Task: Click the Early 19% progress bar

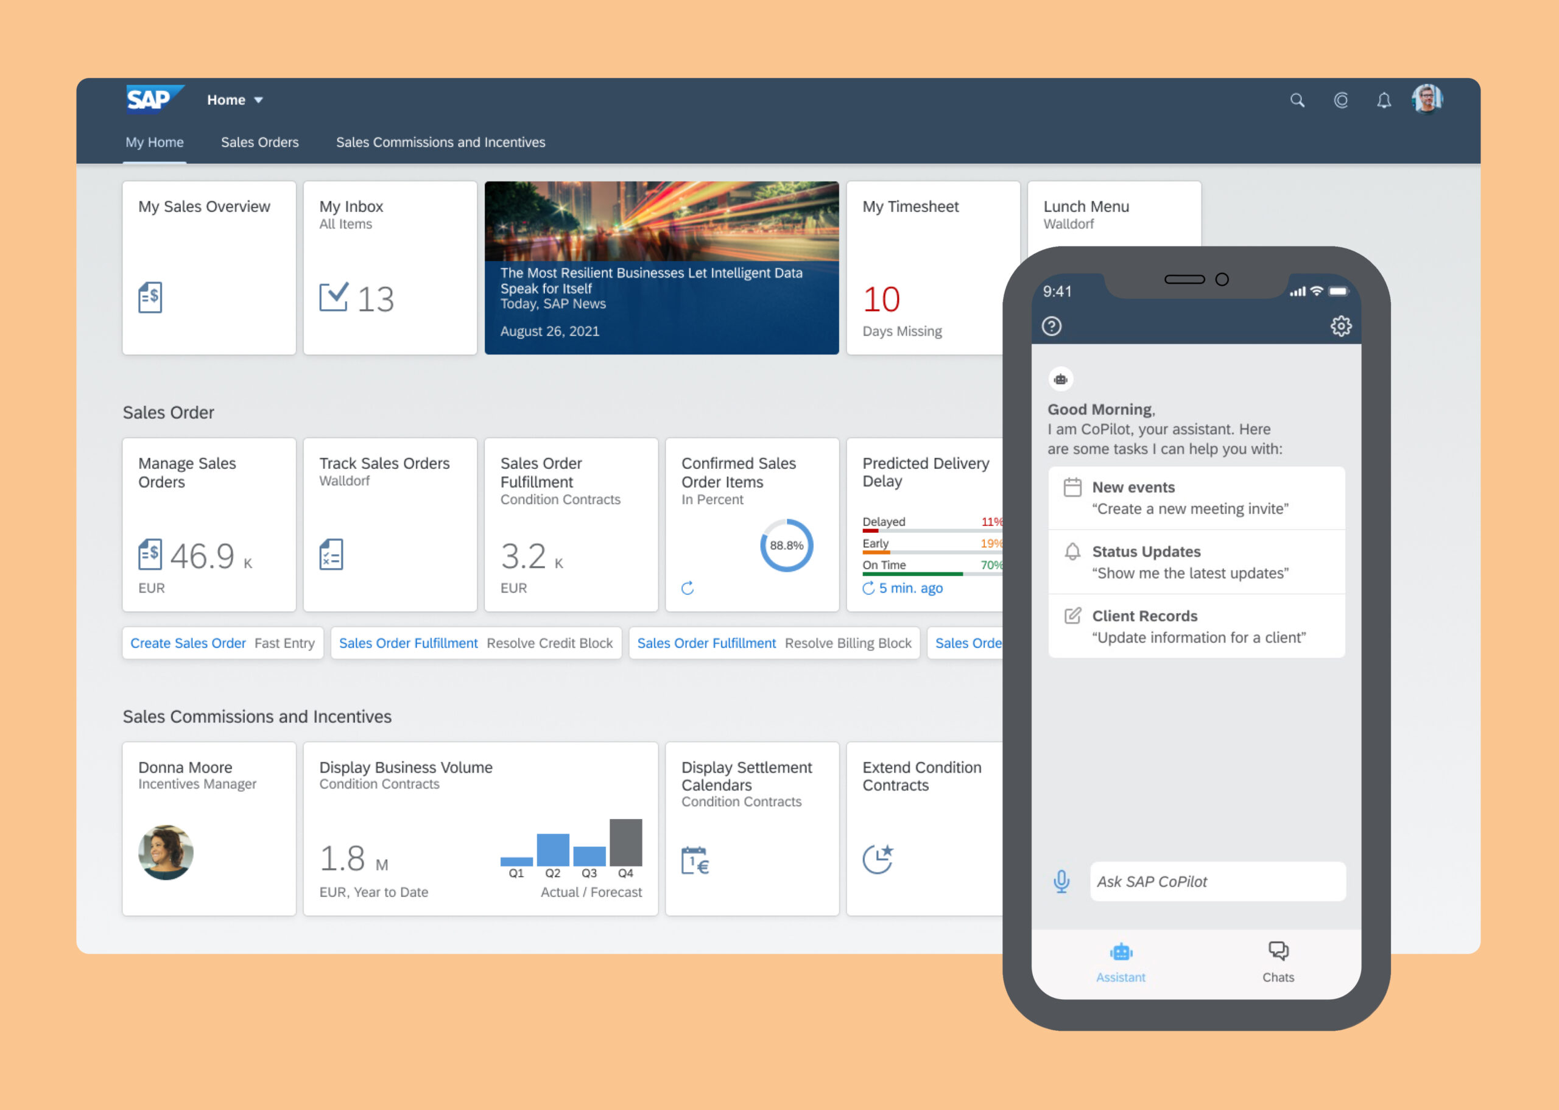Action: 932,552
